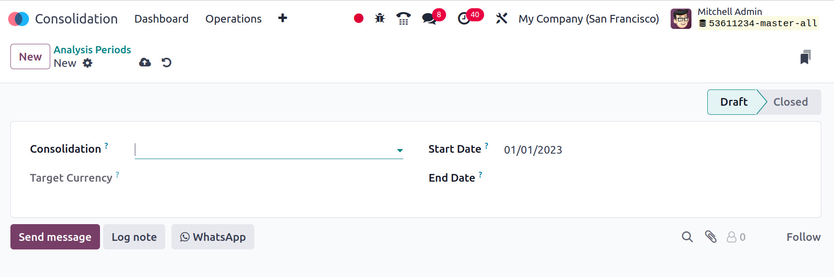
Task: Toggle Follow on this record
Action: coord(803,237)
